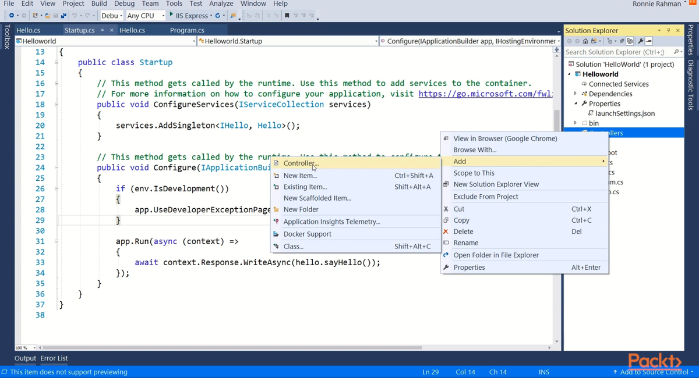Image resolution: width=699 pixels, height=378 pixels.
Task: Click Pending Changes Filter clock icon
Action: coord(609,41)
